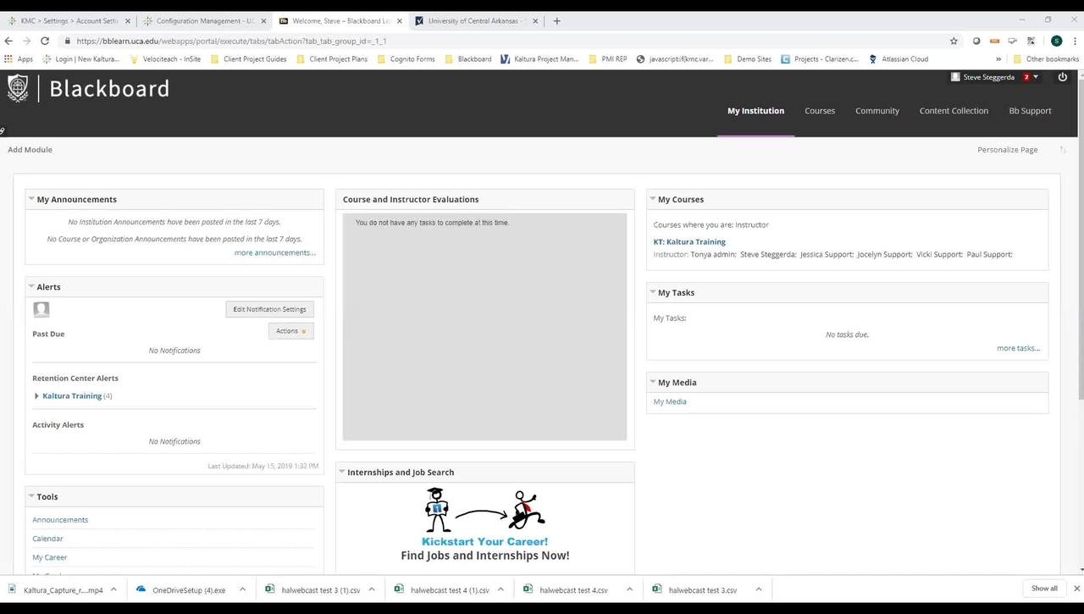
Task: Log out using the power icon
Action: pos(1063,77)
